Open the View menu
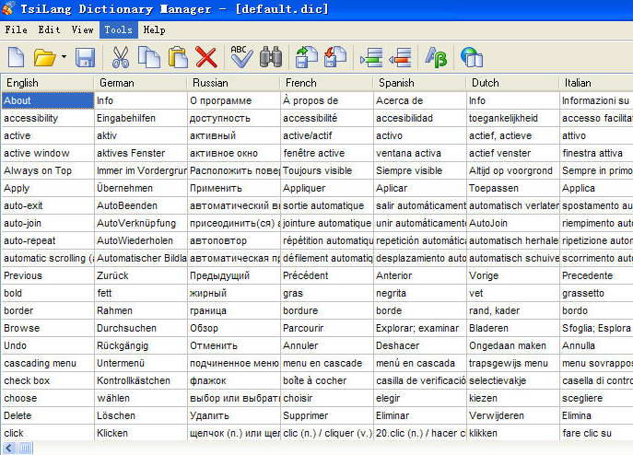 tap(82, 29)
